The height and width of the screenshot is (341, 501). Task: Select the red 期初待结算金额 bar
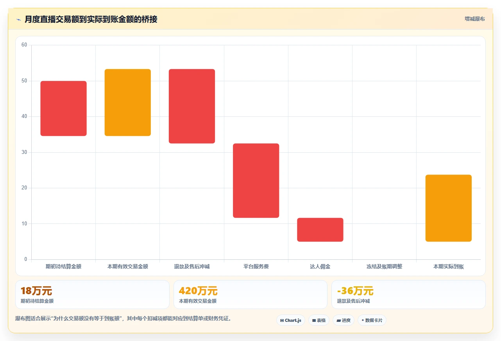point(64,109)
